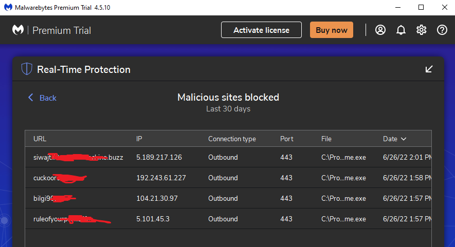Collapse the Real-Time Protection panel arrow
This screenshot has height=247, width=455.
click(x=429, y=69)
